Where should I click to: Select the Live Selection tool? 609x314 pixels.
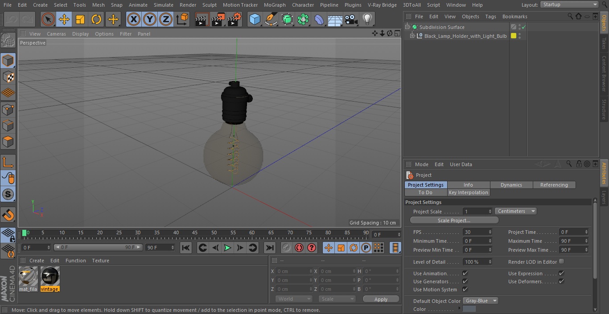(48, 19)
